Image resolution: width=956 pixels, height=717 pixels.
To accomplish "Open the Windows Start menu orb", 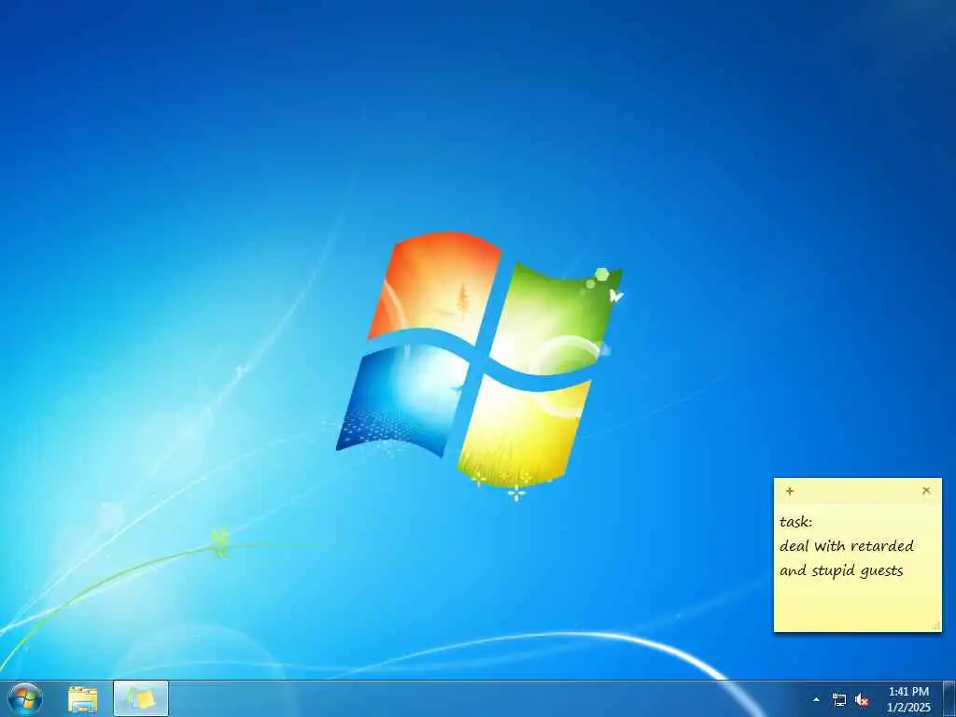I will (x=25, y=699).
